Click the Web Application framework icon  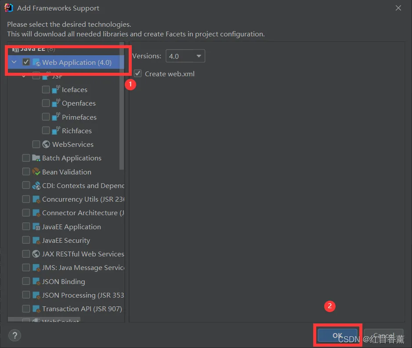36,62
